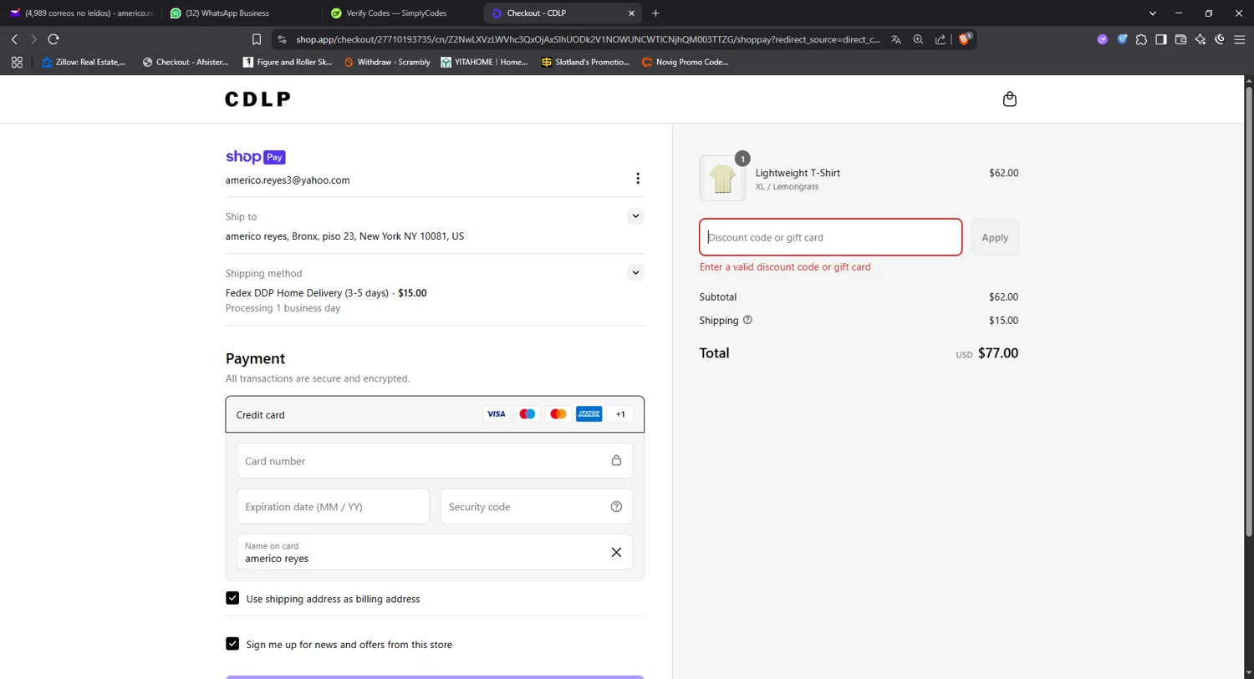
Task: Click the 'Enter a valid discount code' error text
Action: tap(785, 267)
